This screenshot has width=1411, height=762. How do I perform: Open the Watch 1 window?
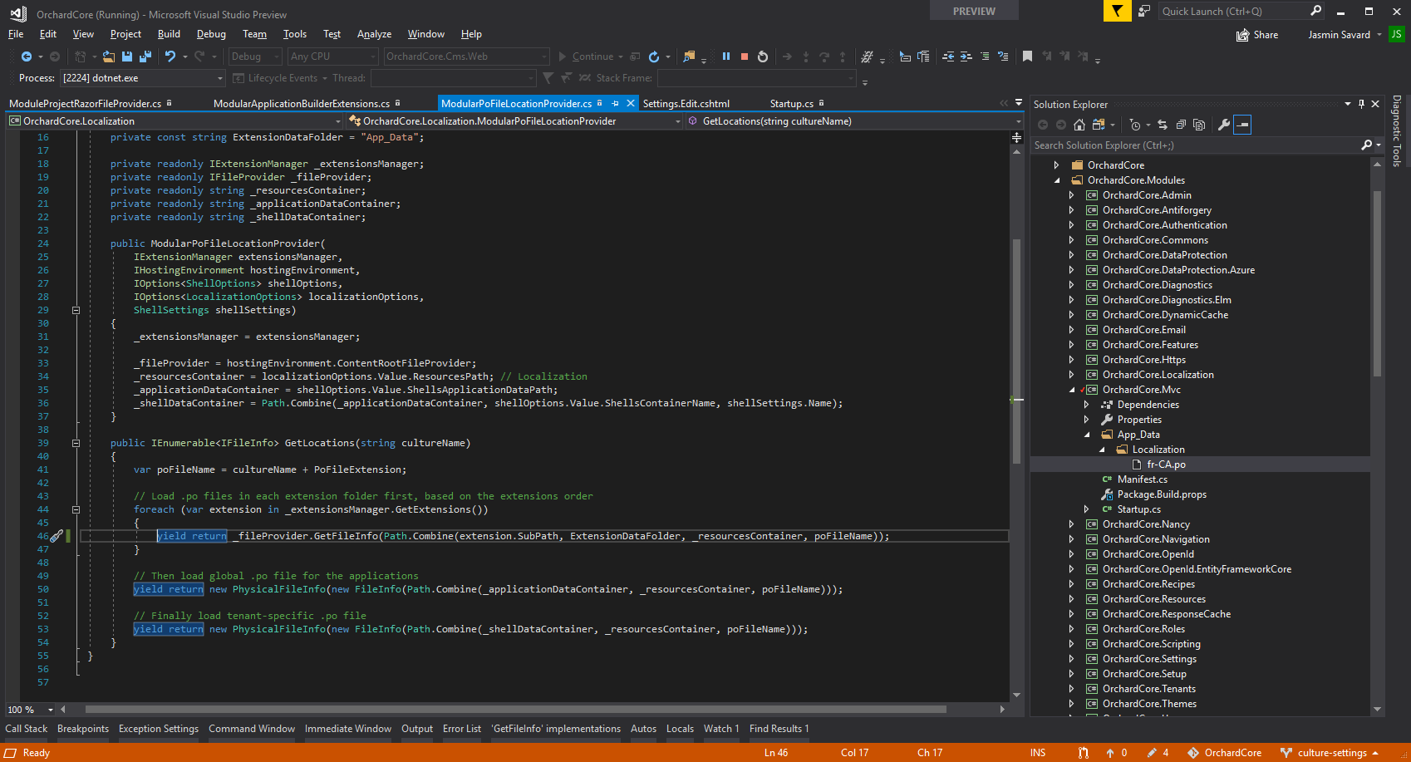pyautogui.click(x=720, y=729)
